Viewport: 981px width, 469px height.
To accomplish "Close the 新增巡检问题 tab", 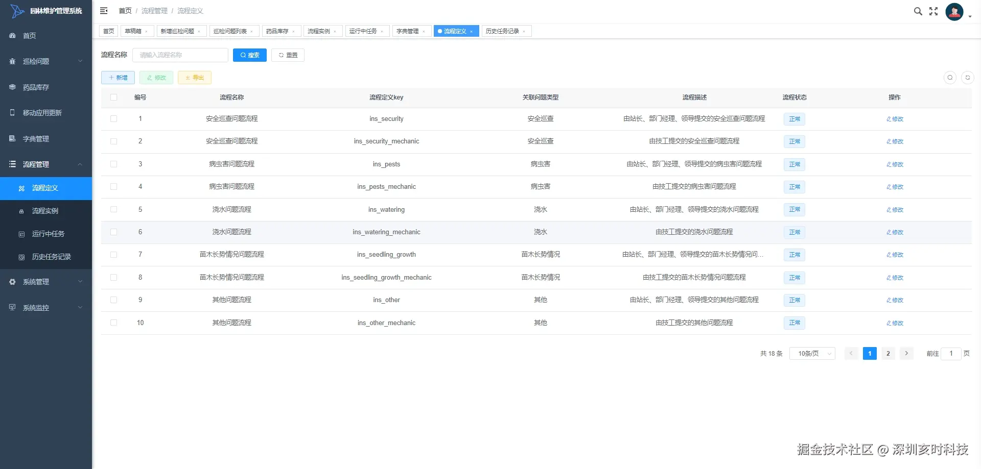I will 199,32.
